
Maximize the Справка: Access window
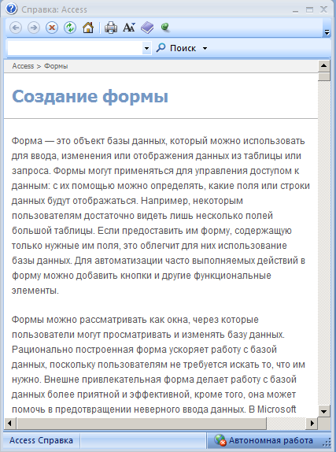309,10
